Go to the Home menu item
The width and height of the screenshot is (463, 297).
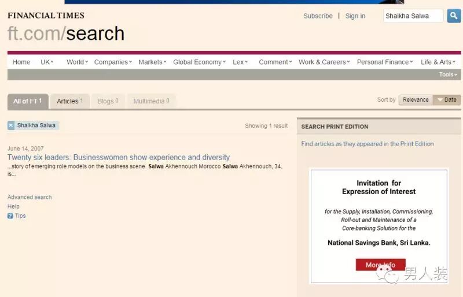click(21, 62)
